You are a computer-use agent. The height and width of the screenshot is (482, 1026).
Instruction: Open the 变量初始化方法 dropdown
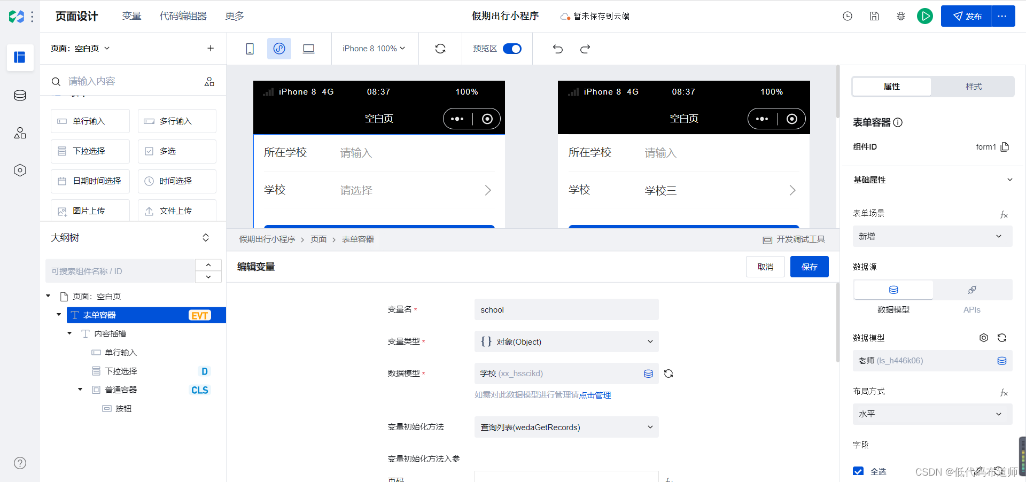(x=566, y=427)
